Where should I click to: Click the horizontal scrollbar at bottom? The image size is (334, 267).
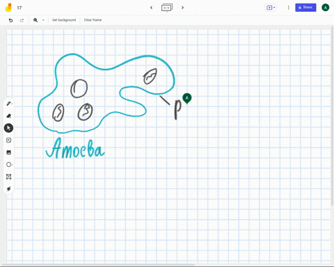(99, 265)
